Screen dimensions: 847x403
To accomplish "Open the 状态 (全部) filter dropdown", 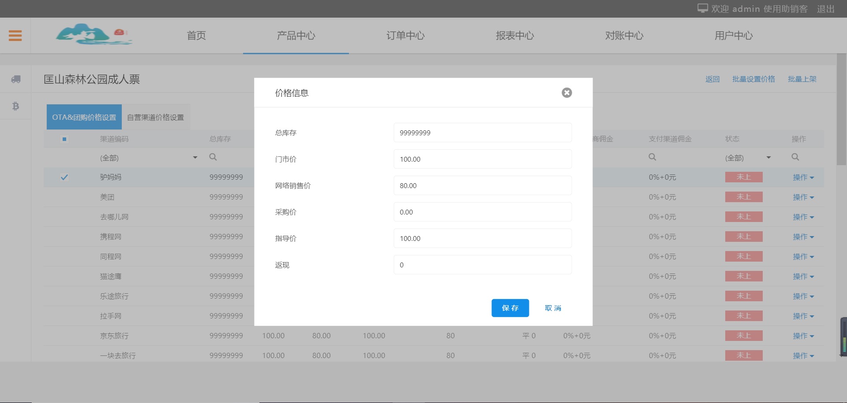I will coord(768,158).
